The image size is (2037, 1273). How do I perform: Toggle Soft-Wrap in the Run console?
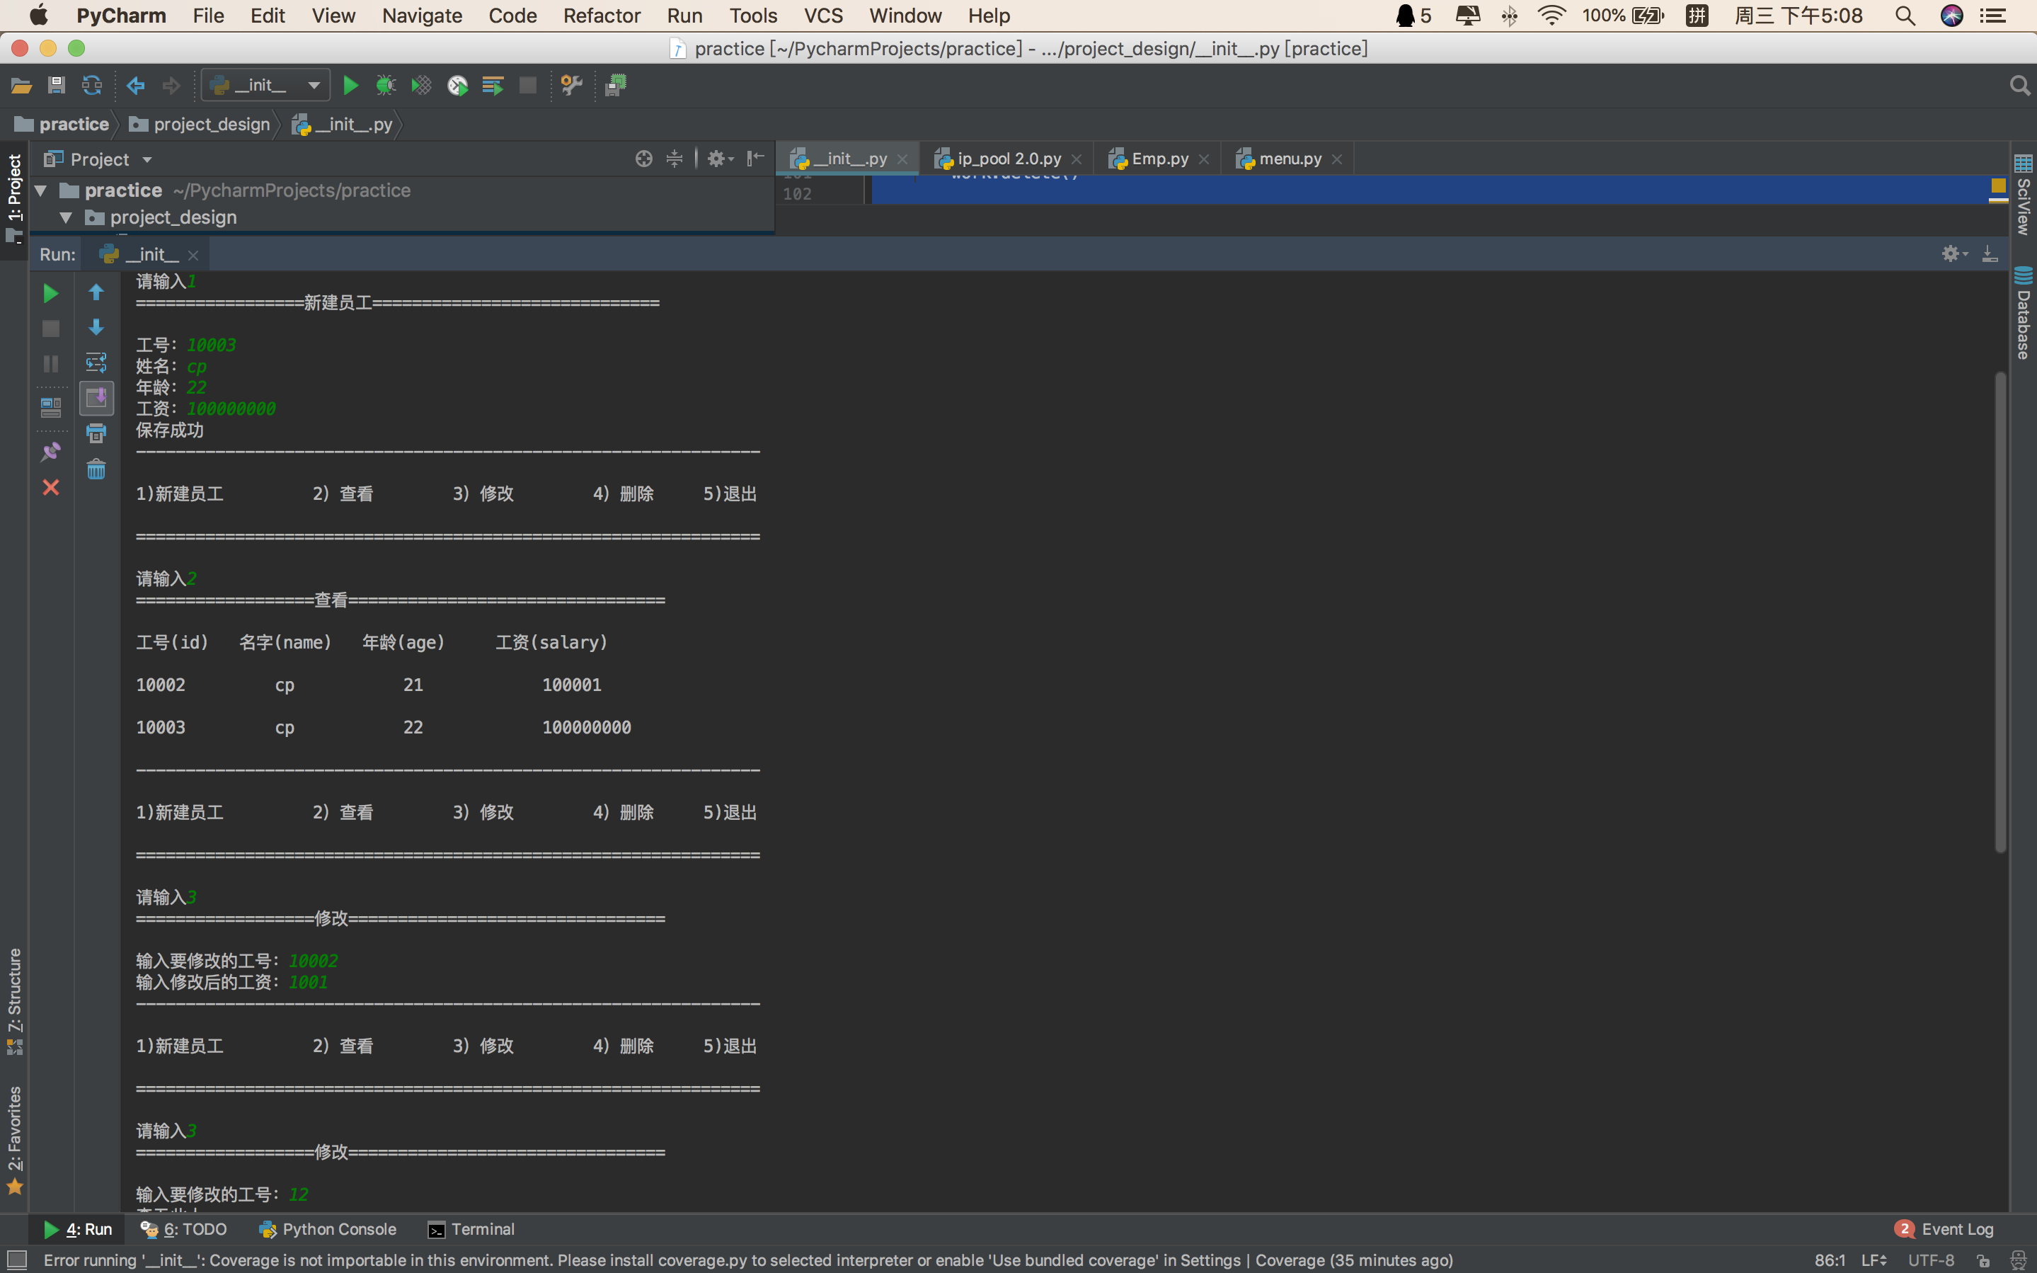pos(96,363)
